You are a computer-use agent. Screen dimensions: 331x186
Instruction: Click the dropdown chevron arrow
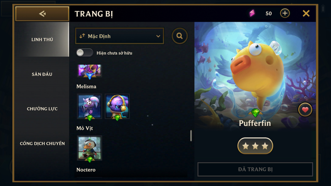click(158, 36)
